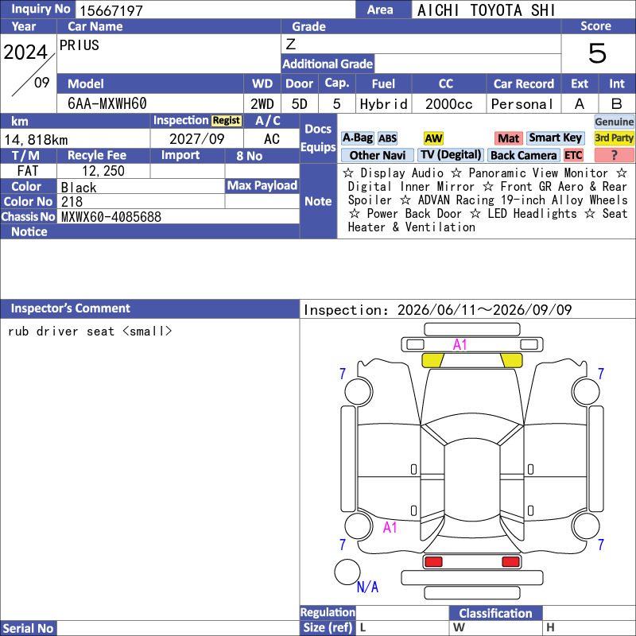
Task: Select the red ETC badge
Action: point(573,155)
